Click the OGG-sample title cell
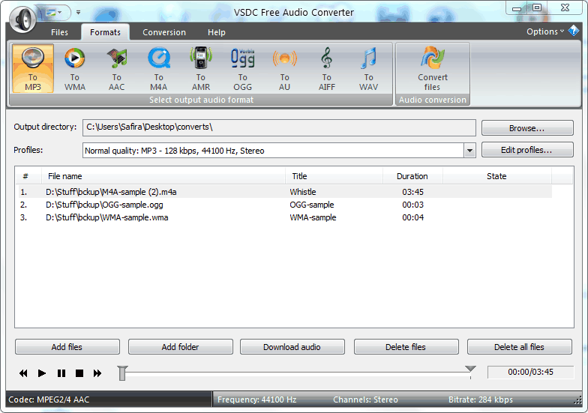This screenshot has height=413, width=588. [312, 205]
